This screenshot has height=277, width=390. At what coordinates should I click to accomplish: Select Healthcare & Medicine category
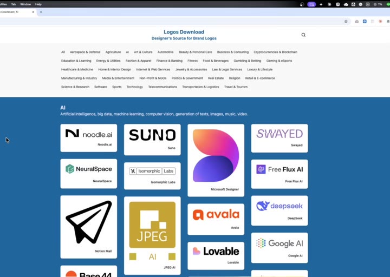77,70
